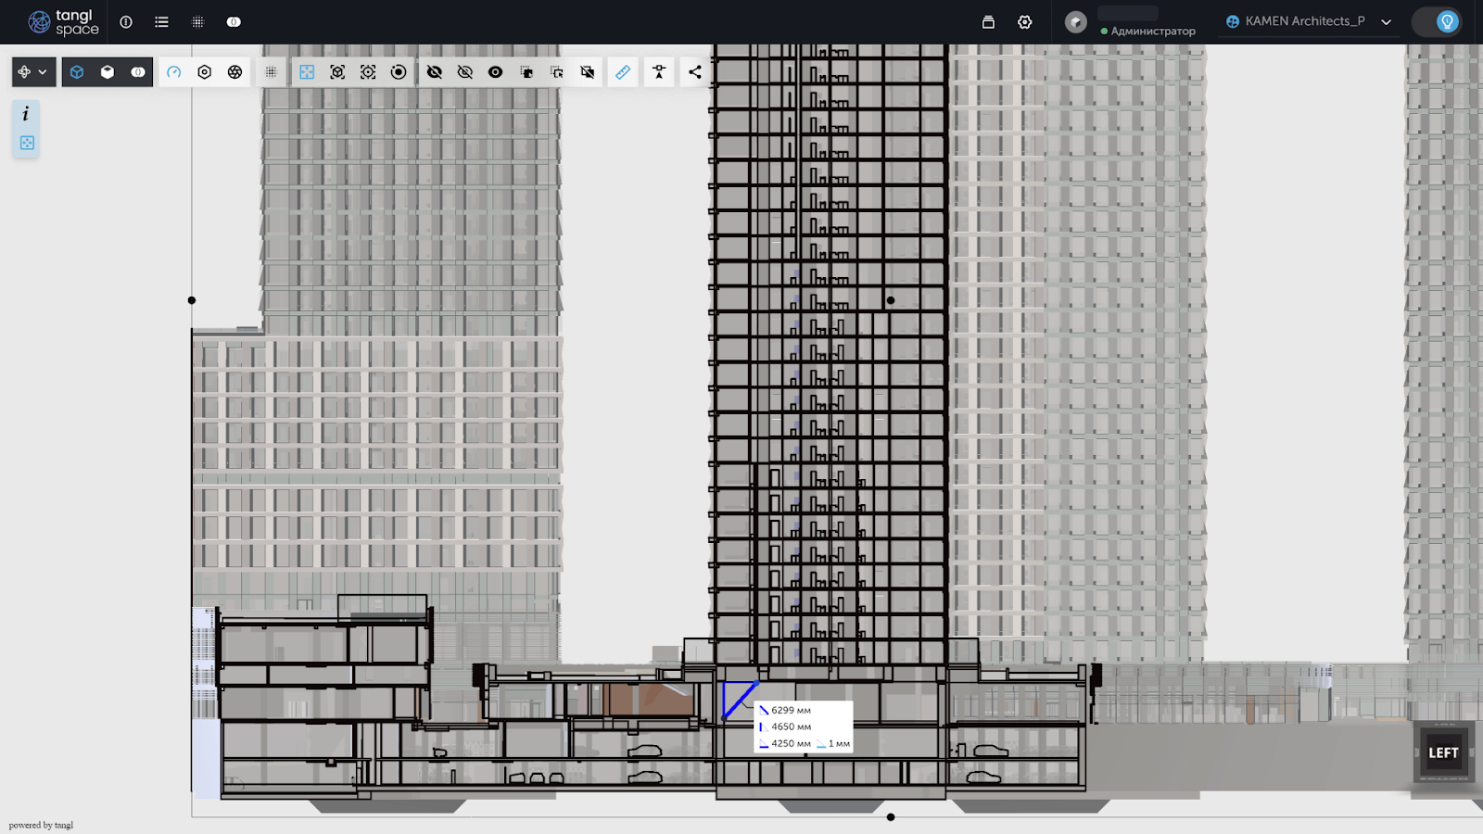Open the italic 'i' info panel
Viewport: 1483px width, 834px height.
26,113
